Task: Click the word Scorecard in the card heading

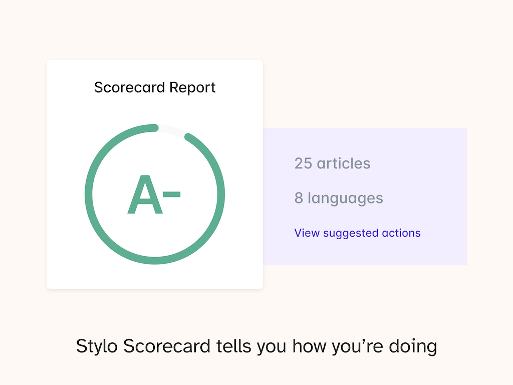Action: pyautogui.click(x=130, y=87)
